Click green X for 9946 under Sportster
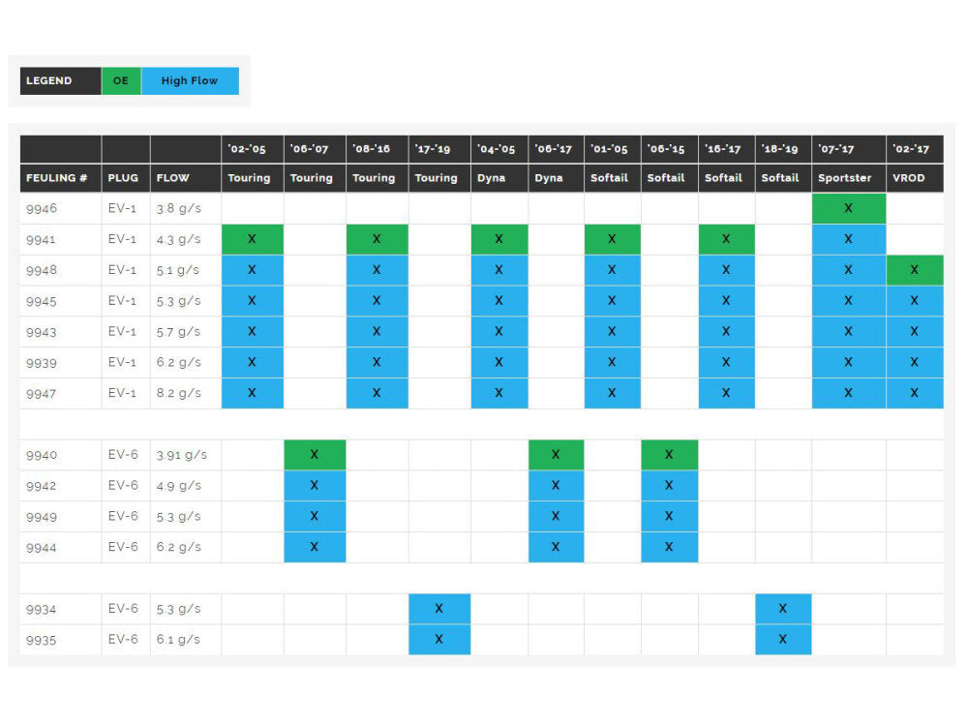The image size is (967, 726). tap(848, 208)
